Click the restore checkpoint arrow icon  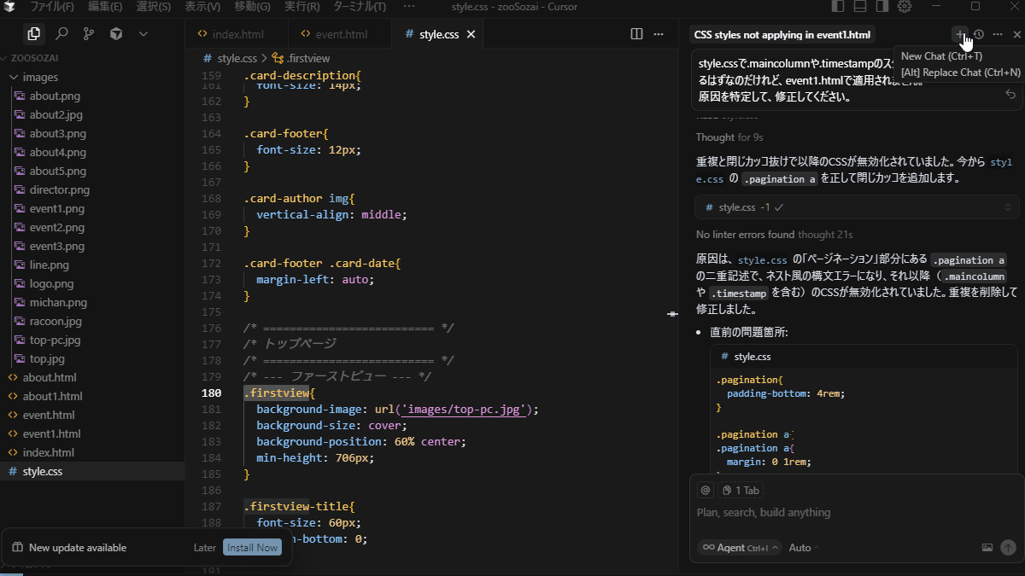1010,94
